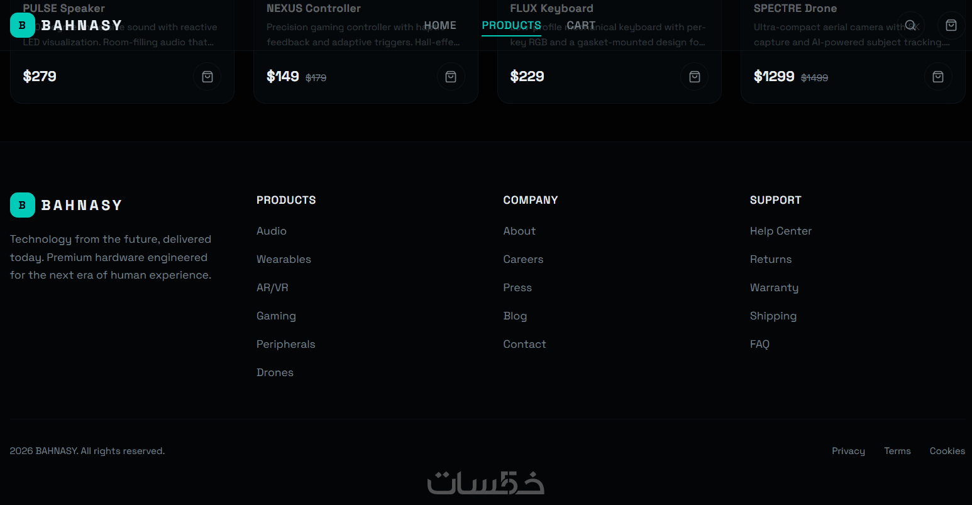Open the Careers page link

523,259
